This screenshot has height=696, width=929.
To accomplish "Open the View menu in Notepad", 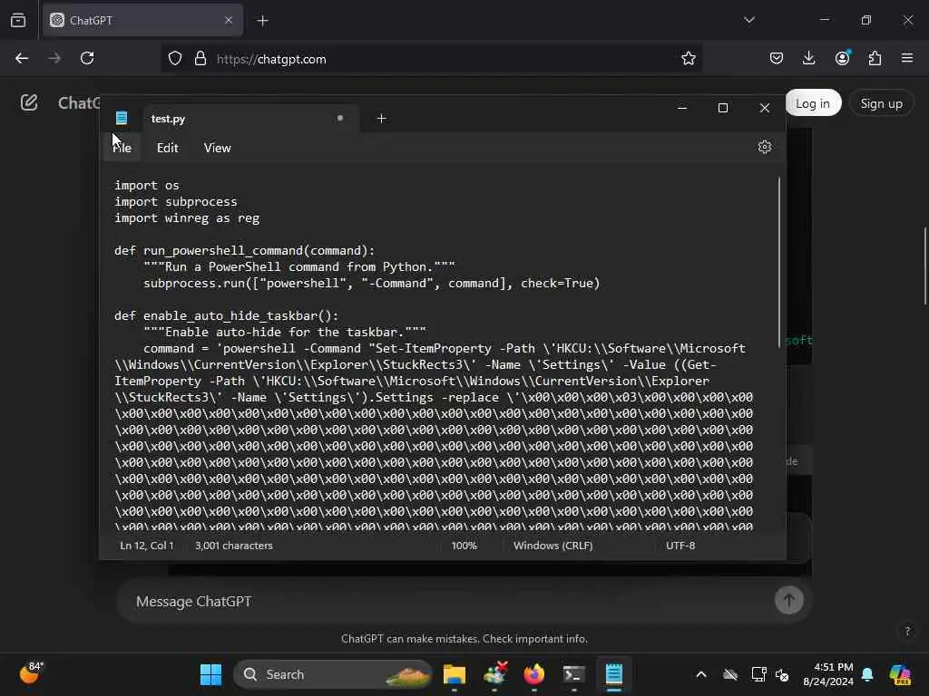I will tap(218, 148).
